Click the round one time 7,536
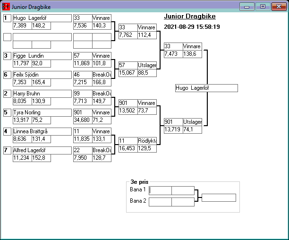The height and width of the screenshot is (240, 289). point(83,26)
